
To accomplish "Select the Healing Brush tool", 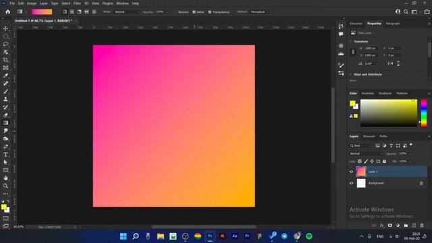I will (x=5, y=84).
